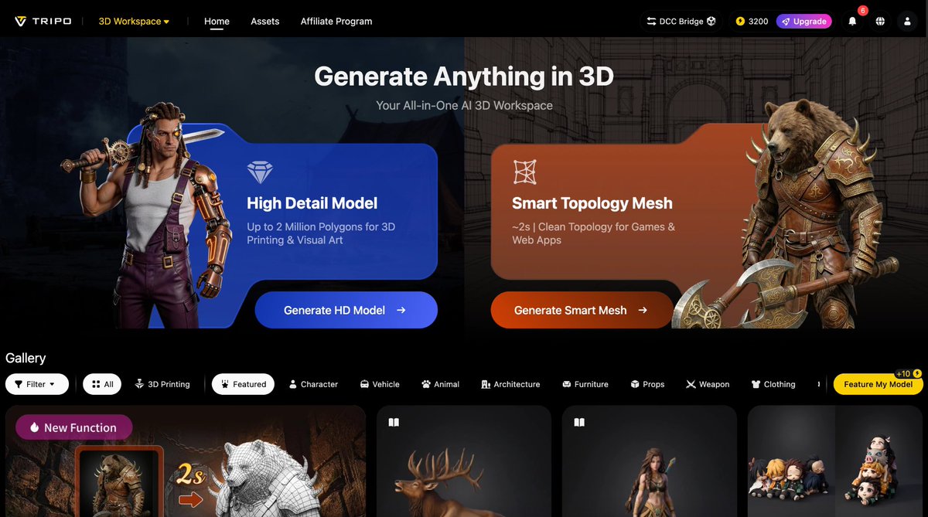Click the +10 credits badge
Image resolution: width=928 pixels, height=517 pixels.
(x=907, y=373)
